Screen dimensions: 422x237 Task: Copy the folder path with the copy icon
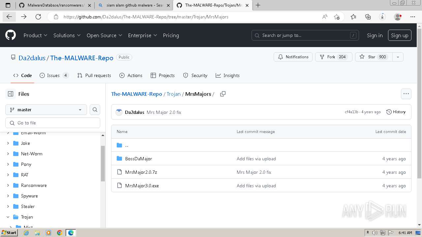(x=223, y=94)
